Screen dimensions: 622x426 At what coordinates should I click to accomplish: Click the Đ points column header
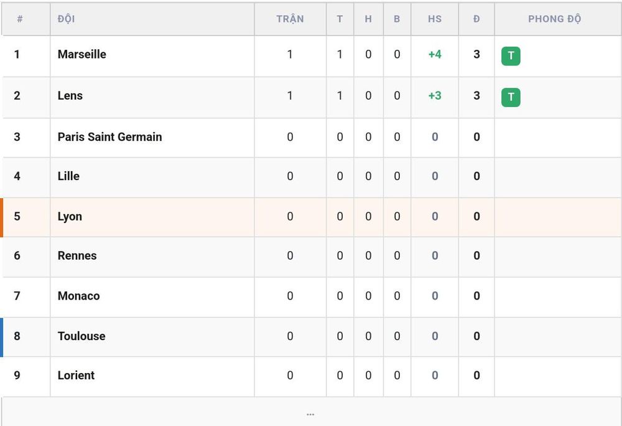coord(476,19)
